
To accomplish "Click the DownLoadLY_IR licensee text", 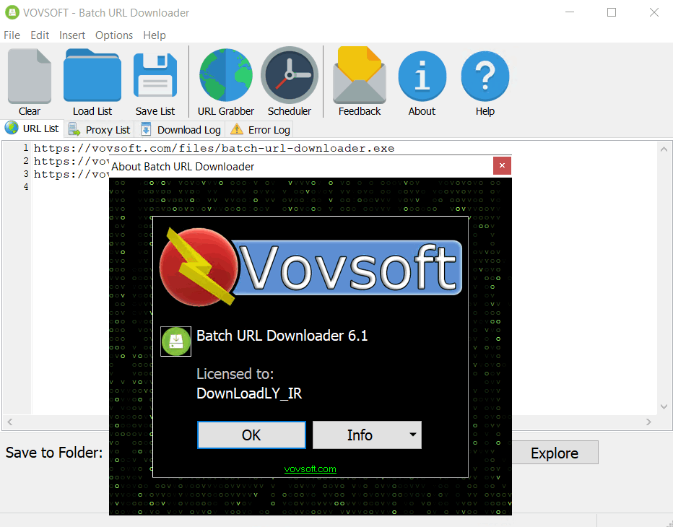I will coord(249,393).
